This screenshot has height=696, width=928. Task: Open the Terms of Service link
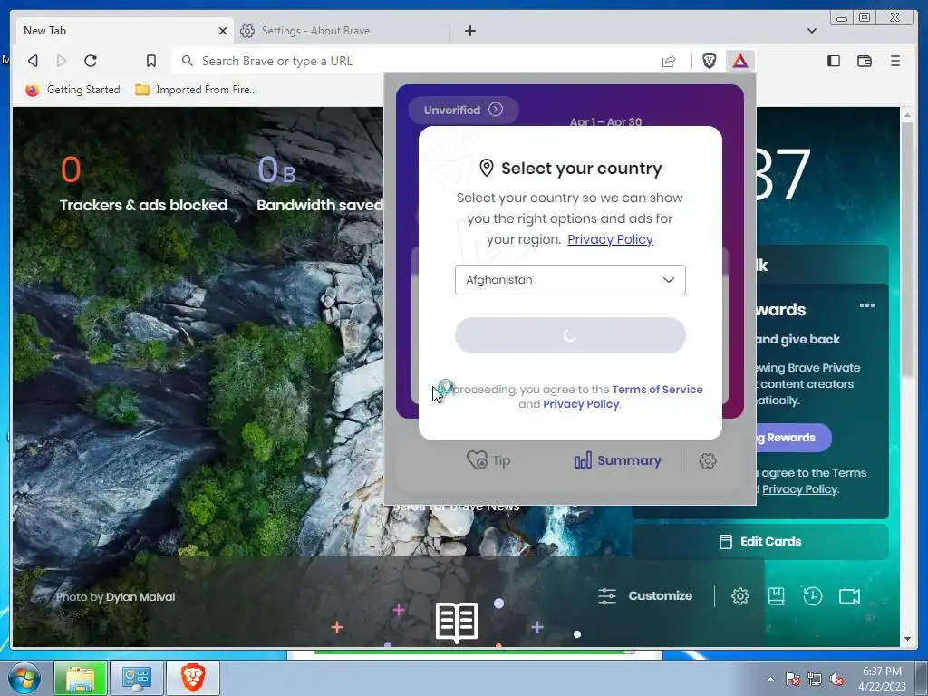(657, 390)
